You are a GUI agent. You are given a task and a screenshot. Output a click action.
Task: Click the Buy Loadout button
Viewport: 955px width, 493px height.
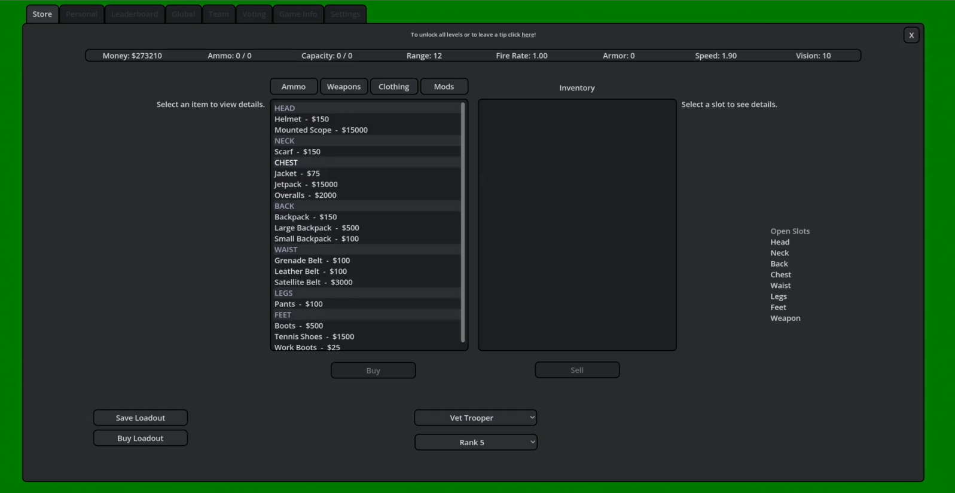(x=141, y=438)
